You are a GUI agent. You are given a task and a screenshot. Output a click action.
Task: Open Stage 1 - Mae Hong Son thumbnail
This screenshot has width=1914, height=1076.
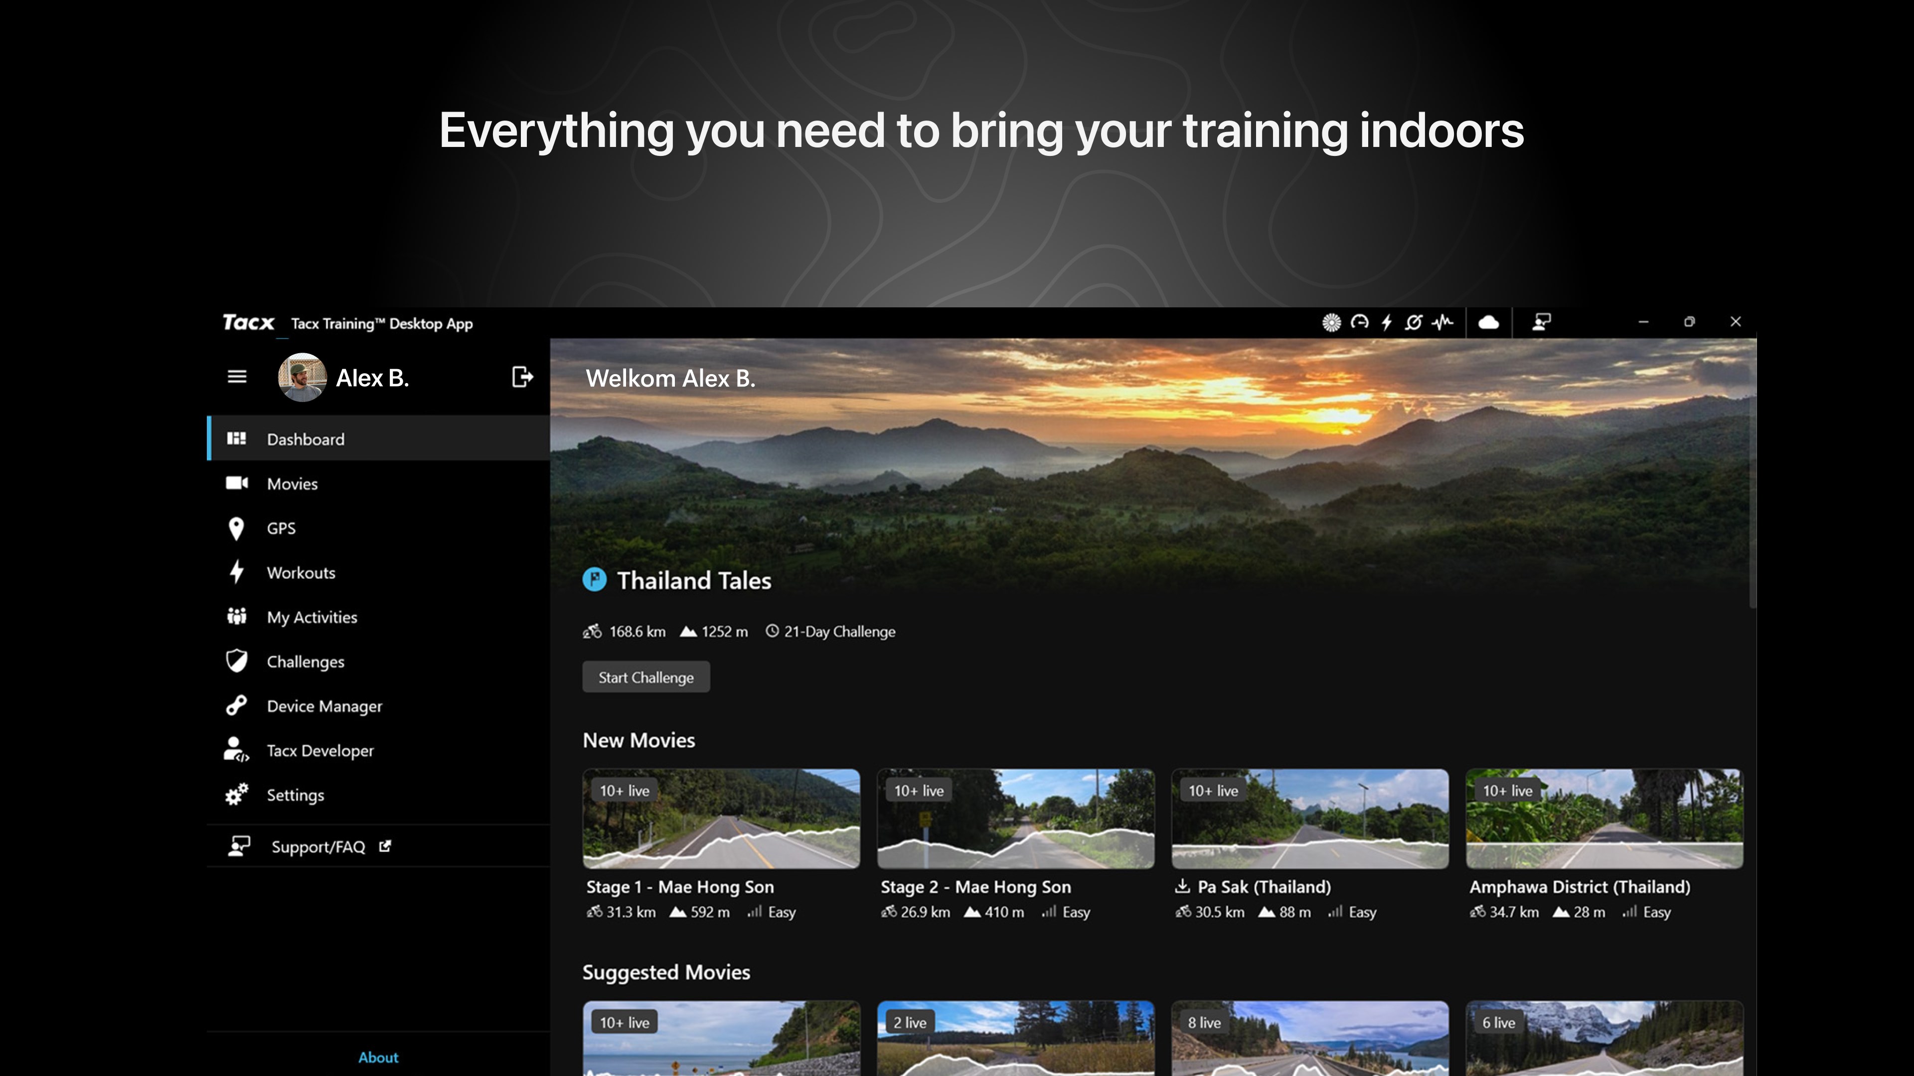coord(721,819)
